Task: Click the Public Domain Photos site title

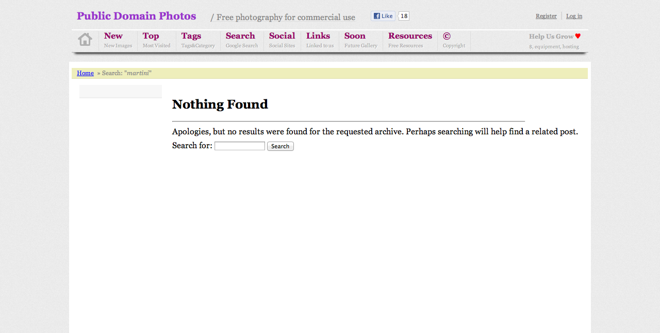Action: (137, 16)
